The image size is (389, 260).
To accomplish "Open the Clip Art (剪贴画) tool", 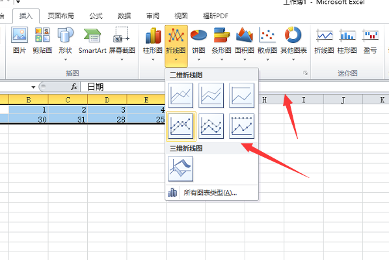I will point(42,40).
